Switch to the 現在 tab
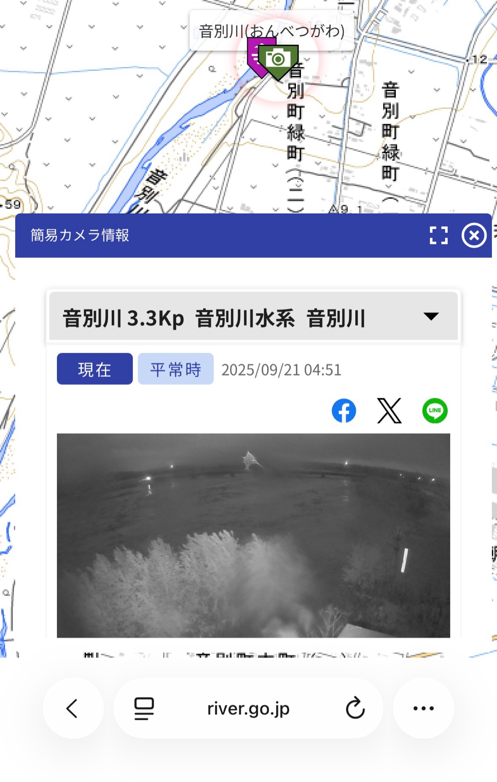Screen dimensions: 497x782 [x=95, y=369]
